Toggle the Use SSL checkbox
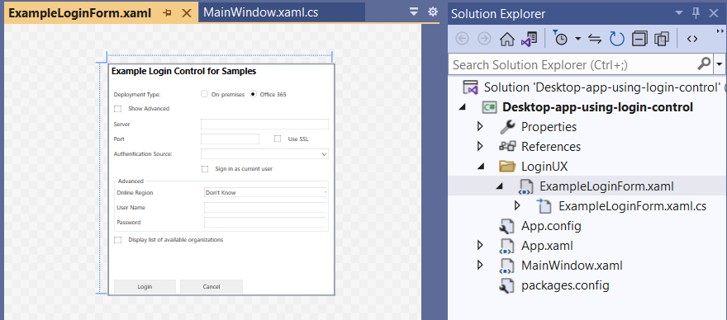The image size is (727, 320). coord(278,139)
